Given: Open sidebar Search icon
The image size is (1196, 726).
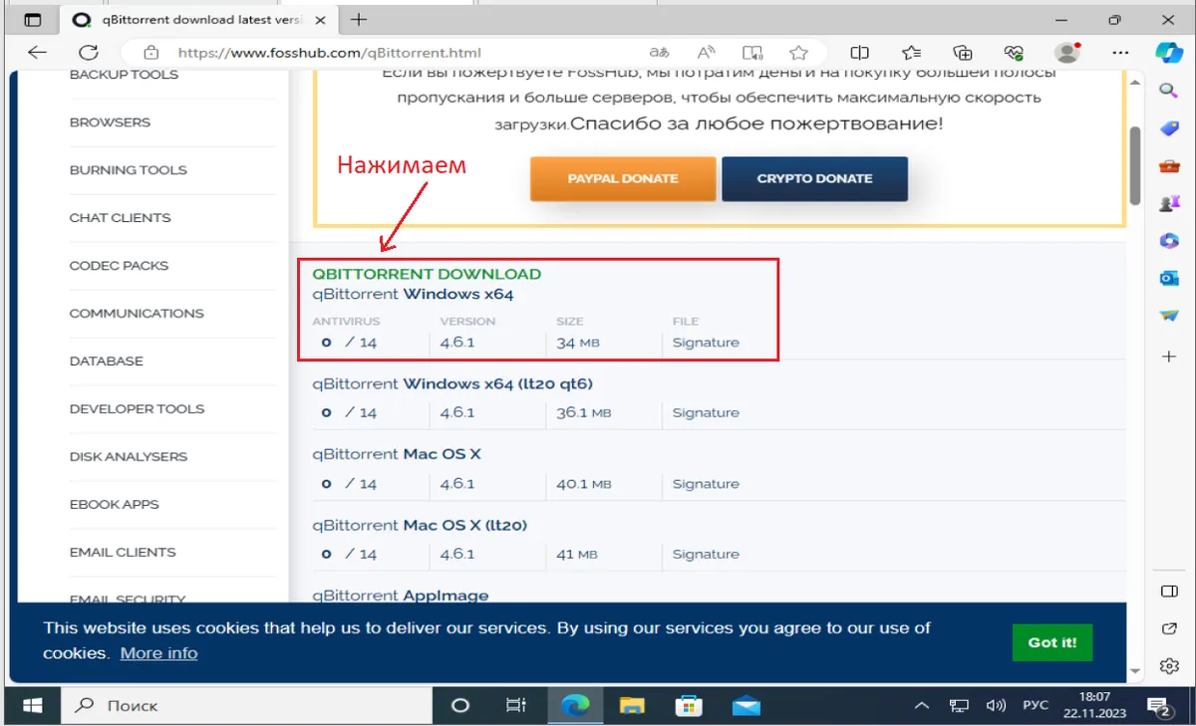Looking at the screenshot, I should [1169, 91].
